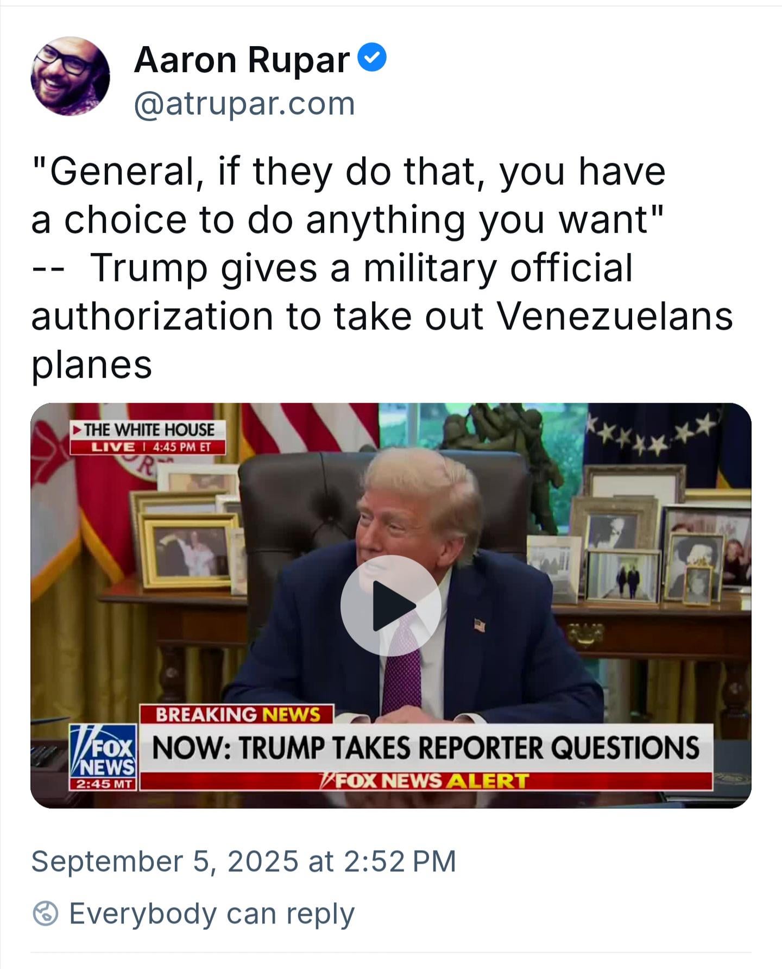Click the word Venezuelans in post text
Viewport: 782px width, 969px height.
pyautogui.click(x=615, y=316)
